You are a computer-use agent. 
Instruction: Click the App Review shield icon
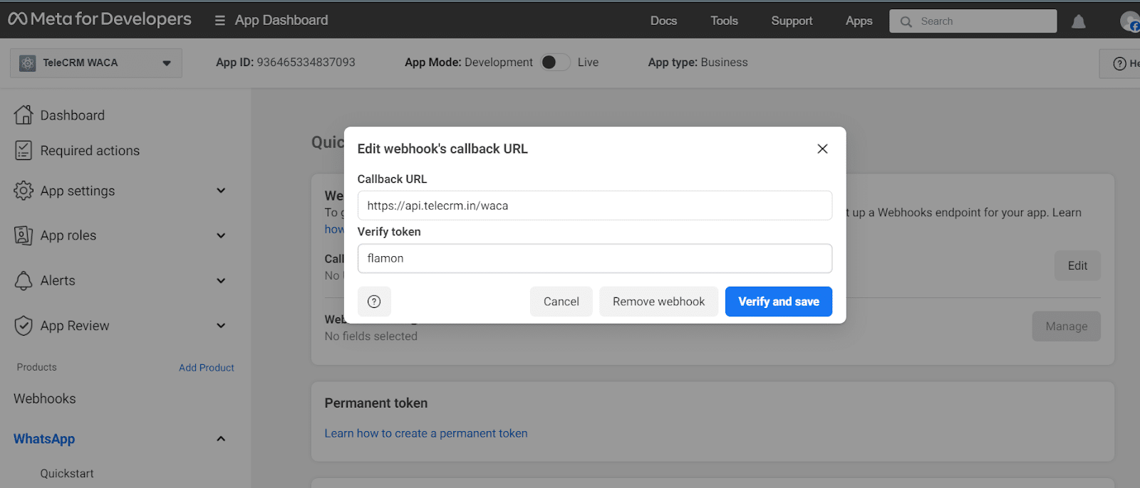pyautogui.click(x=24, y=326)
